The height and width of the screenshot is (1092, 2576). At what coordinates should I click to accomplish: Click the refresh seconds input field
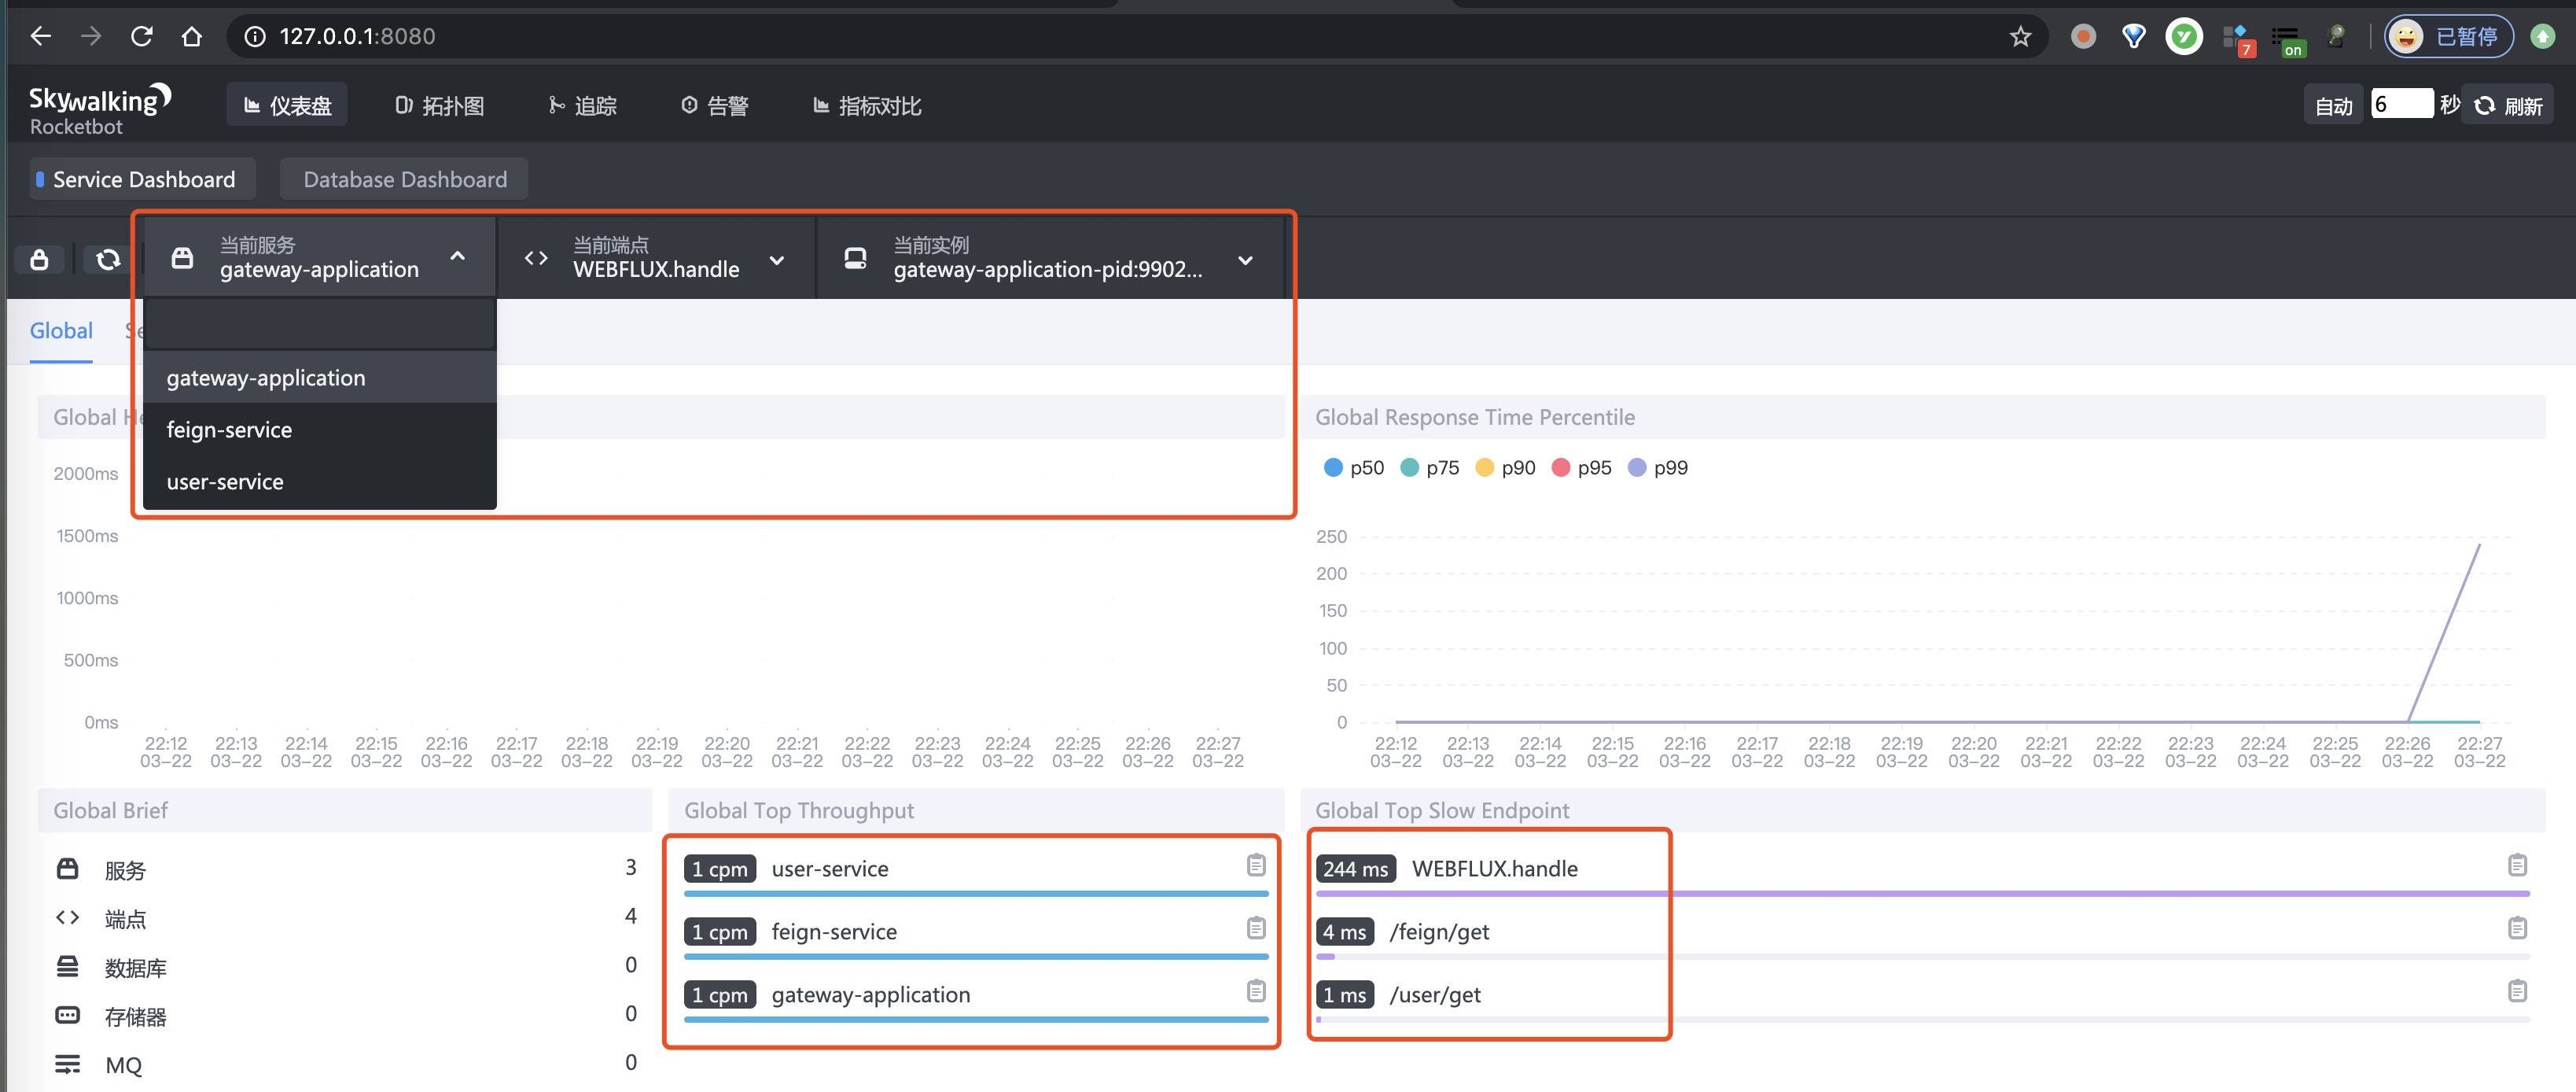[2402, 103]
